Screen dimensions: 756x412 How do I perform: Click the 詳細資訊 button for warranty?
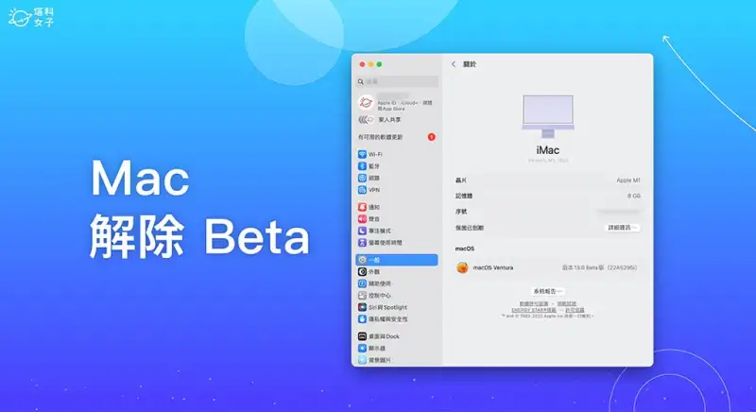coord(623,228)
